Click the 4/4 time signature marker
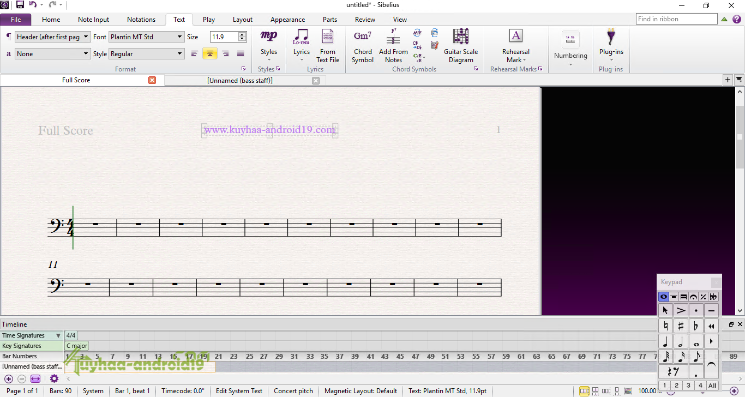 click(71, 336)
